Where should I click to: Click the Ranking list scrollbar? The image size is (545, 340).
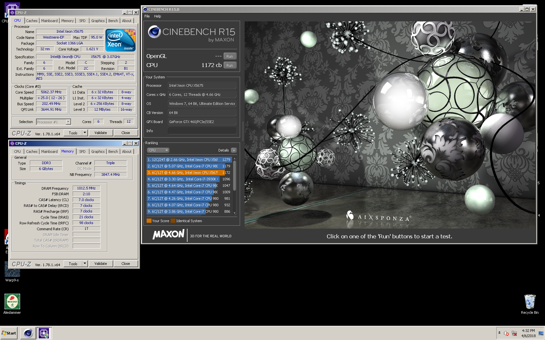[235, 186]
